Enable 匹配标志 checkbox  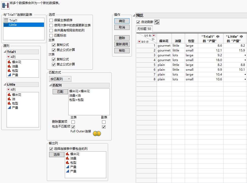[51, 35]
